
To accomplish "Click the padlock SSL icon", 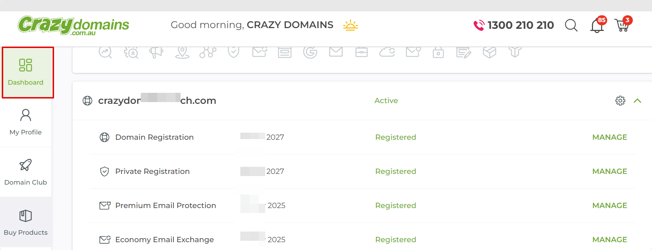I will click(x=438, y=52).
